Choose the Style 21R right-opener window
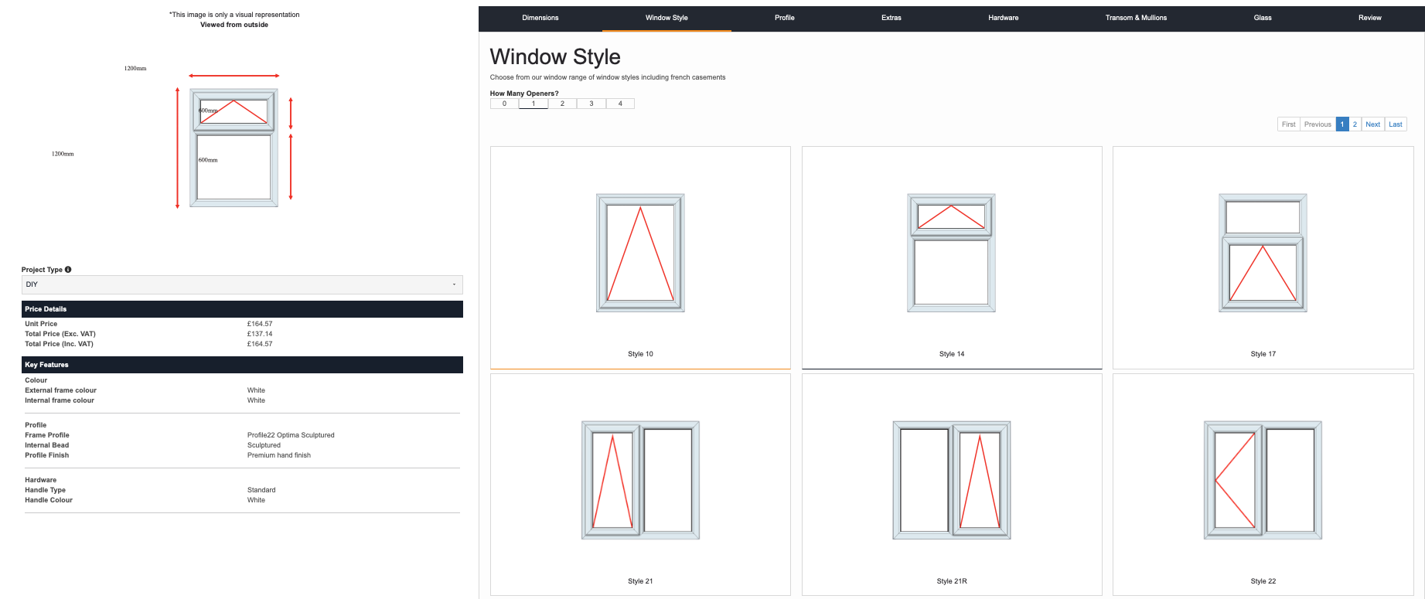The width and height of the screenshot is (1425, 599). coord(951,481)
